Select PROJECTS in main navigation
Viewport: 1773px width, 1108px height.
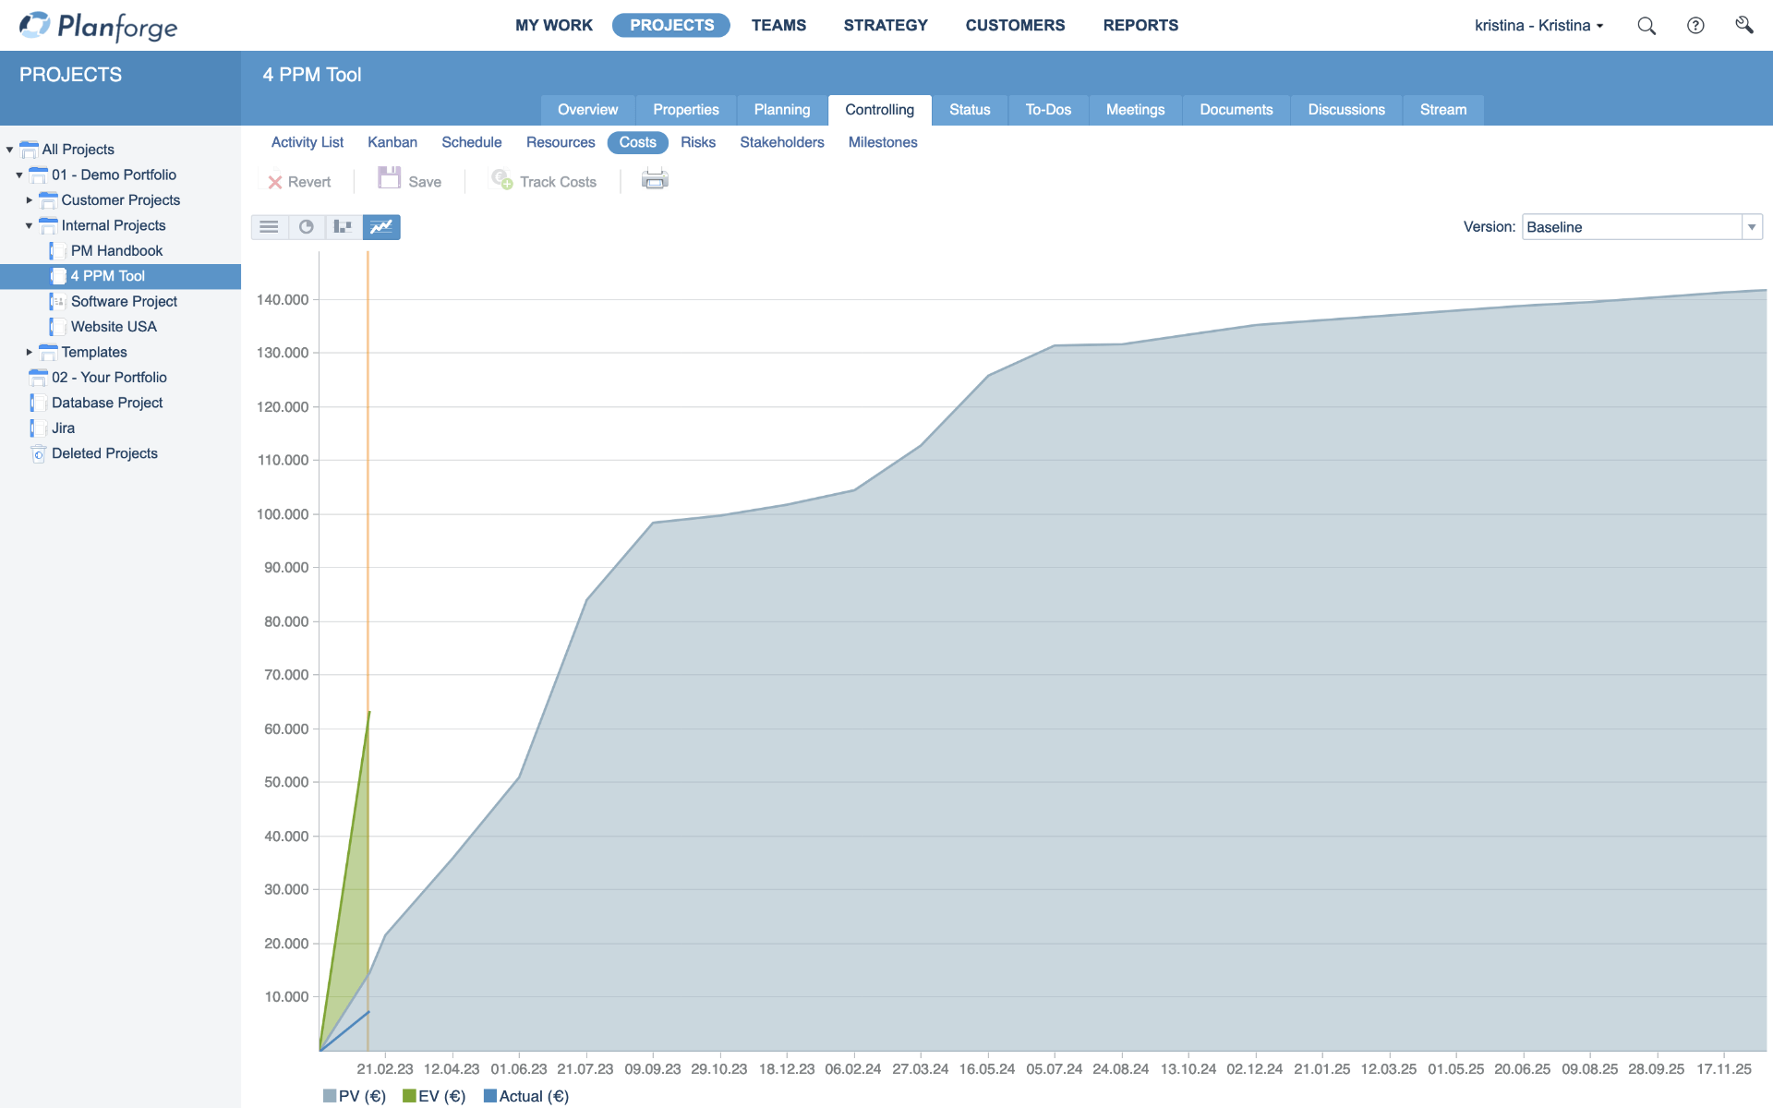pos(671,26)
